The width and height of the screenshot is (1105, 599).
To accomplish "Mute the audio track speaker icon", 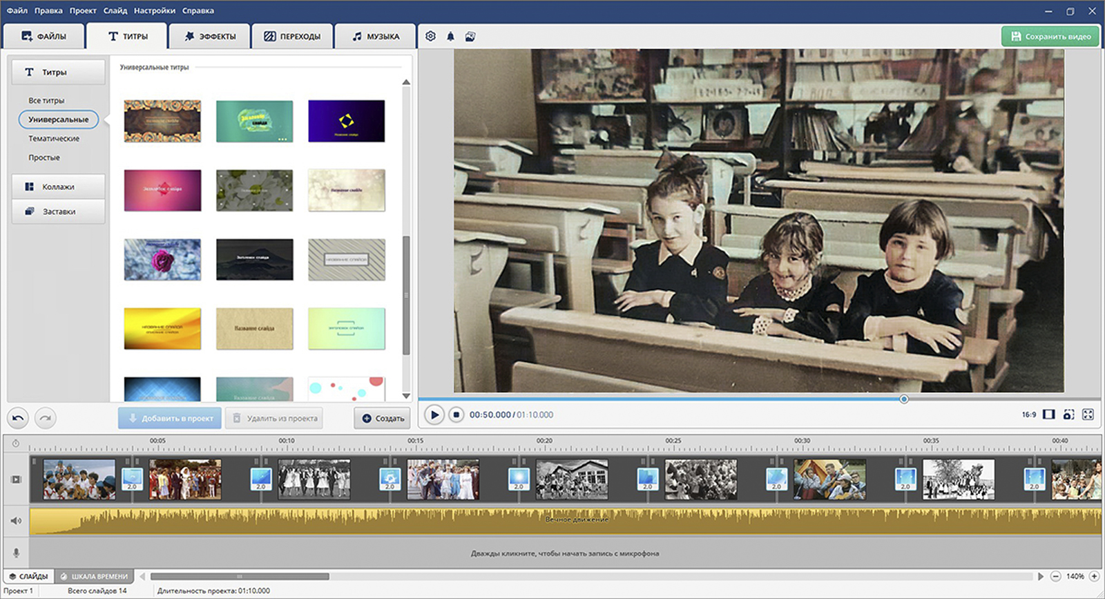I will (16, 521).
